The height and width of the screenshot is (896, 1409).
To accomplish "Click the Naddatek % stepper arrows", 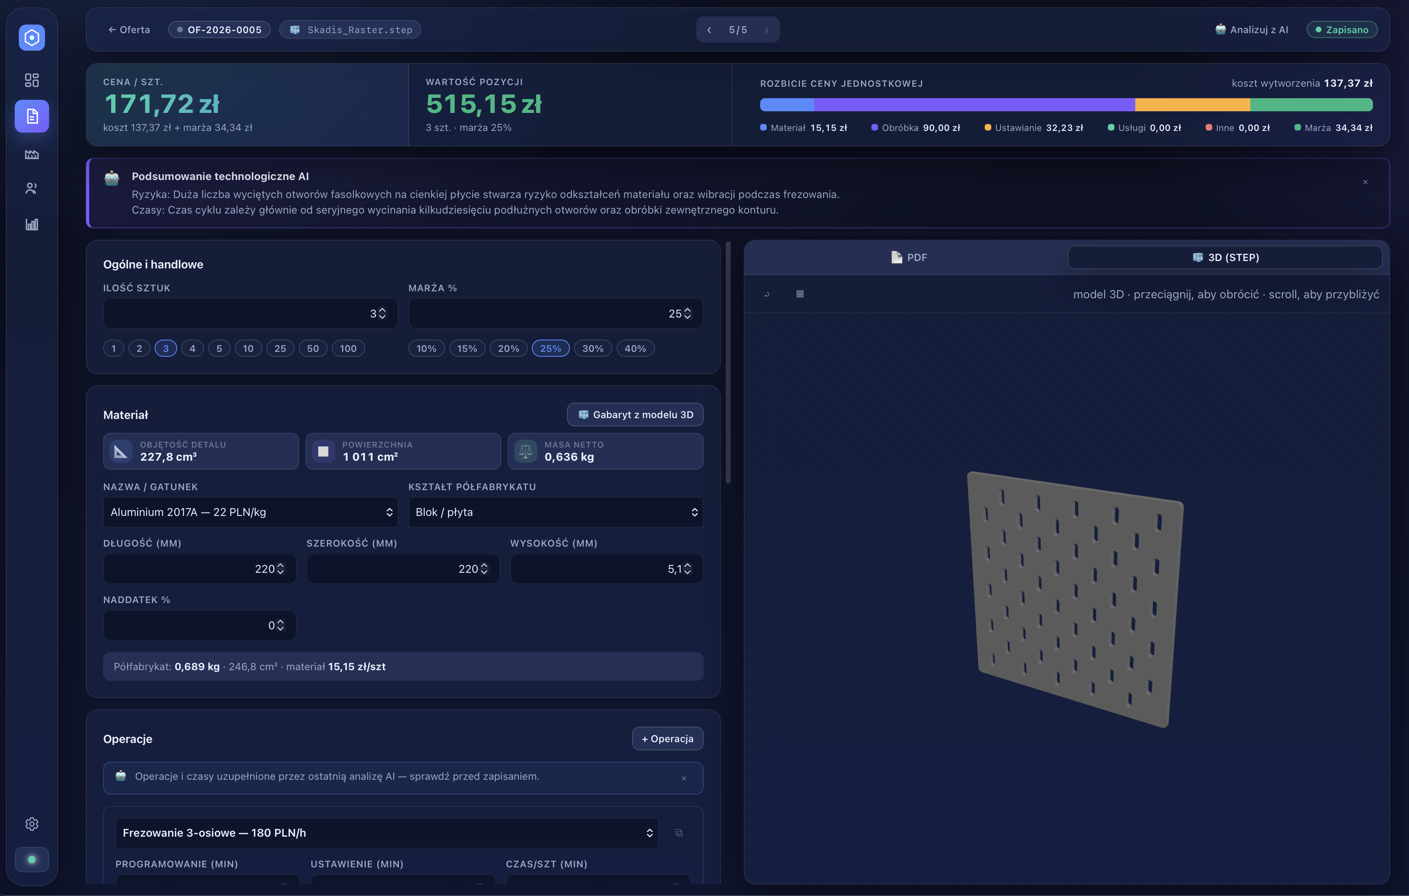I will [280, 626].
